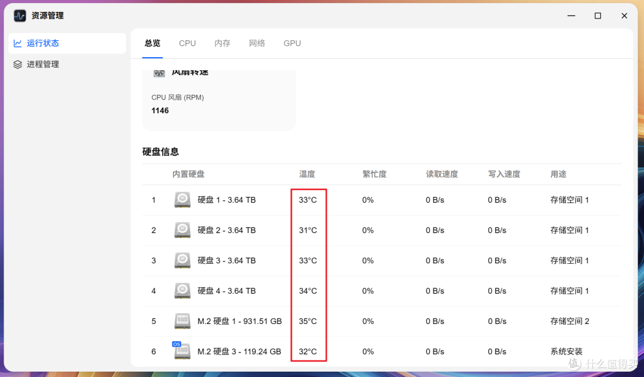Switch to the 总览 tab
The width and height of the screenshot is (644, 377).
(x=153, y=43)
